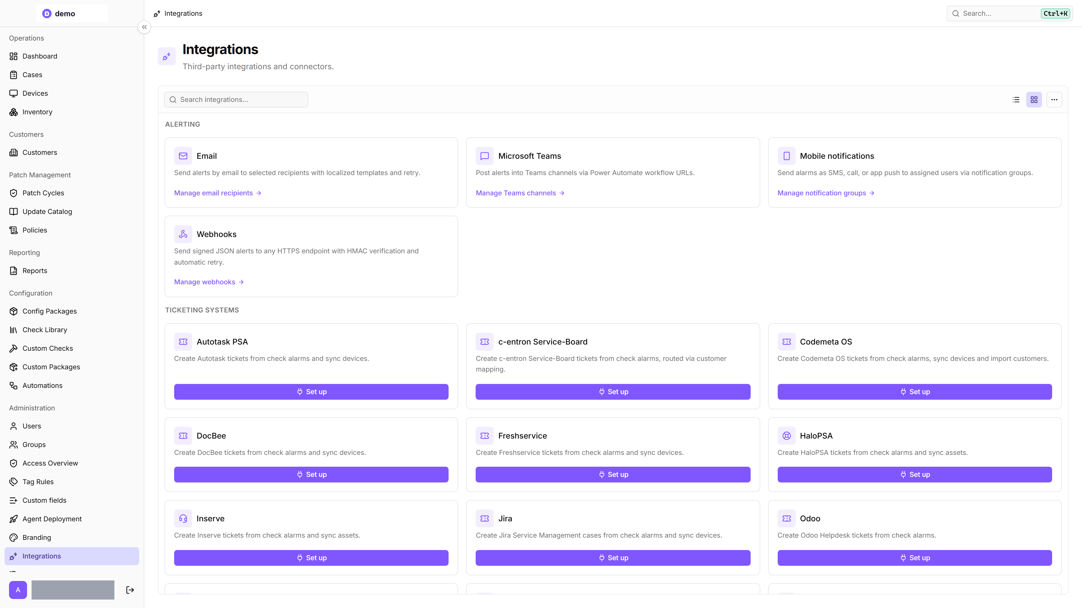Click the Autotask PSA ticket icon
Screen dimensions: 1082x608
coord(183,342)
